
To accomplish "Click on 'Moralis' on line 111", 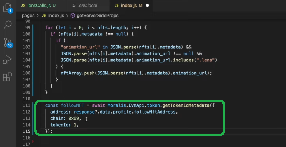I will 116,105.
